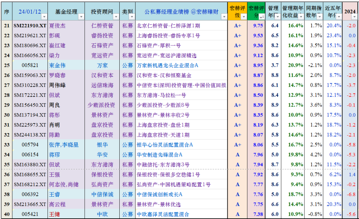
Task: Open the 宏赫评级 column filter dropdown
Action: [x=244, y=17]
